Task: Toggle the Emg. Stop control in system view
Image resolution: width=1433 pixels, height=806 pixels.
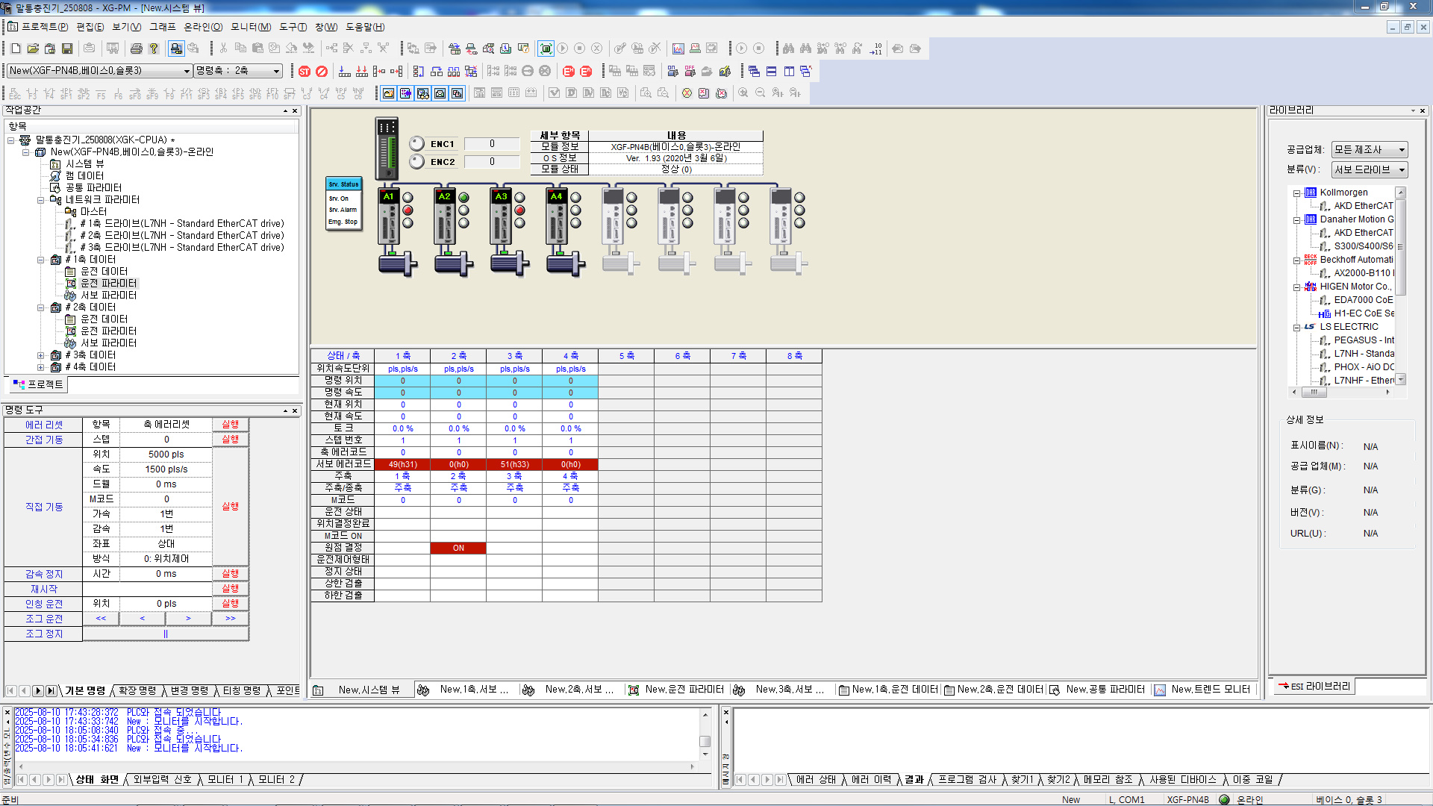Action: click(342, 222)
